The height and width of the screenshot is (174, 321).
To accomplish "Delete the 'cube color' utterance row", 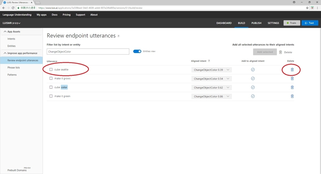I will coord(292,87).
